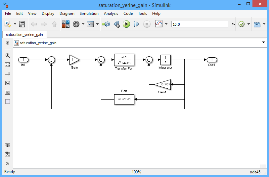Select the Zoom tool in palette
The width and height of the screenshot is (269, 177).
pos(8,55)
